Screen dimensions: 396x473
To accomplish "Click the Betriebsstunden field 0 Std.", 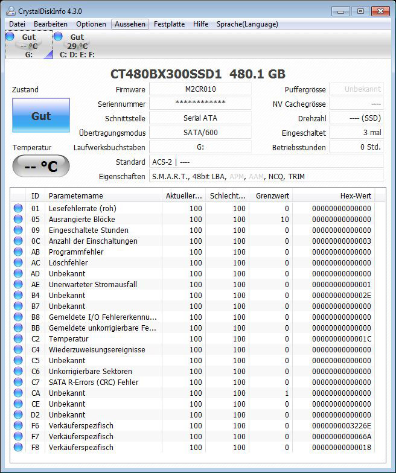I will [357, 147].
